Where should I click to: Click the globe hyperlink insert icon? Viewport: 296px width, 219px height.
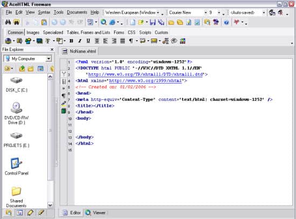[8, 41]
